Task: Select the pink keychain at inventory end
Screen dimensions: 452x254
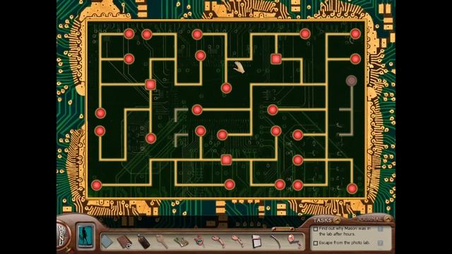Action: coord(295,241)
